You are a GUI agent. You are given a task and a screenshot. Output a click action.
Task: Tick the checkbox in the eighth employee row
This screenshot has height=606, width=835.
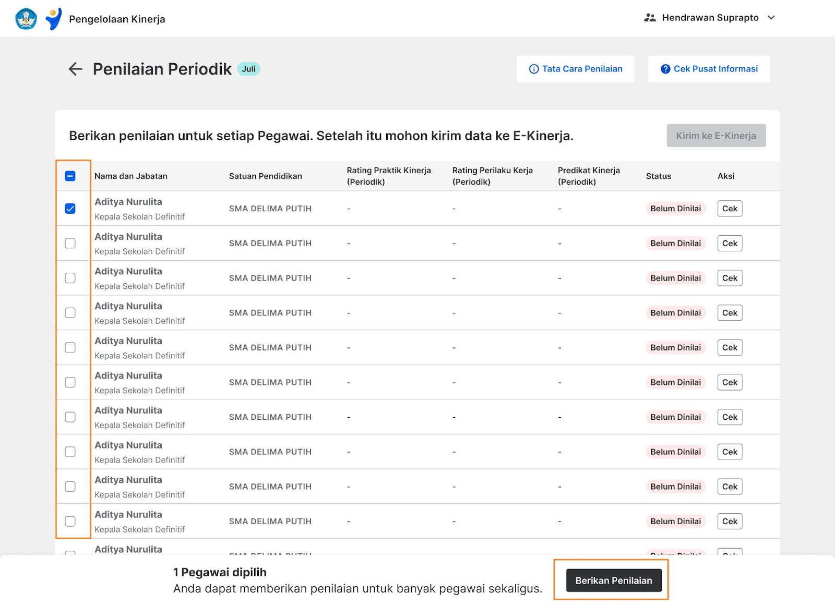tap(70, 452)
